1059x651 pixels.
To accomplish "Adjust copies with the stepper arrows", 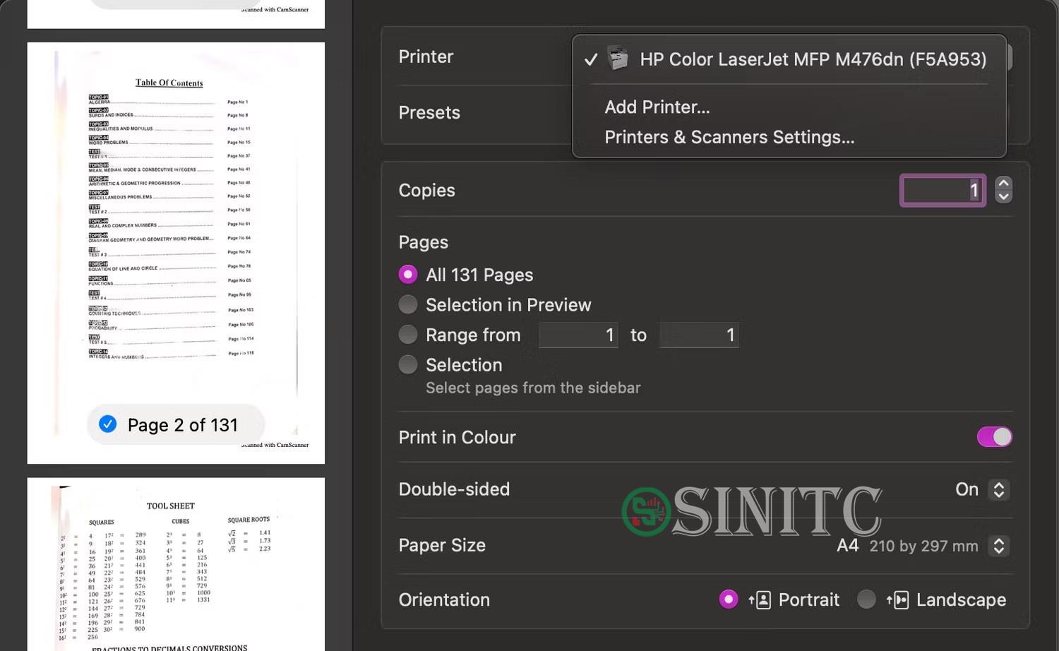I will [1003, 190].
